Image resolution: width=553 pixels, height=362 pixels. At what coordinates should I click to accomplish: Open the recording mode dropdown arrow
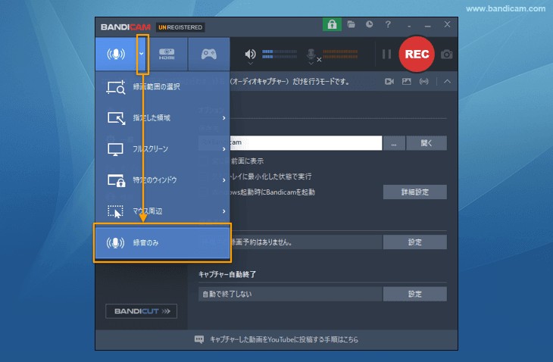pos(142,55)
